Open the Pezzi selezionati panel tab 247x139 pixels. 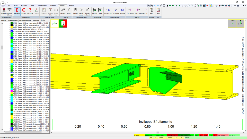click(x=13, y=21)
